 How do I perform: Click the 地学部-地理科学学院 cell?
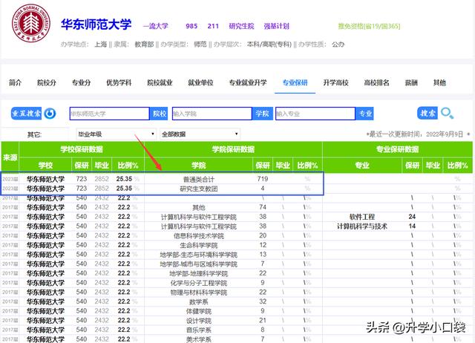point(198,273)
